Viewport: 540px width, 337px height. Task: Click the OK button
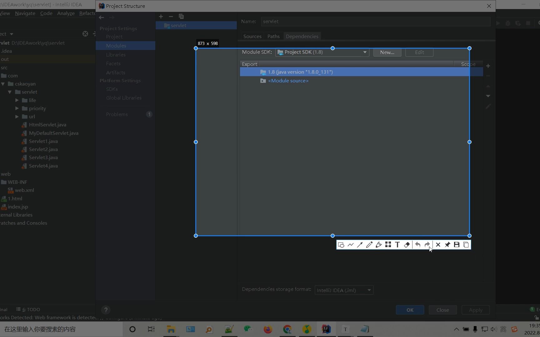[x=410, y=310]
